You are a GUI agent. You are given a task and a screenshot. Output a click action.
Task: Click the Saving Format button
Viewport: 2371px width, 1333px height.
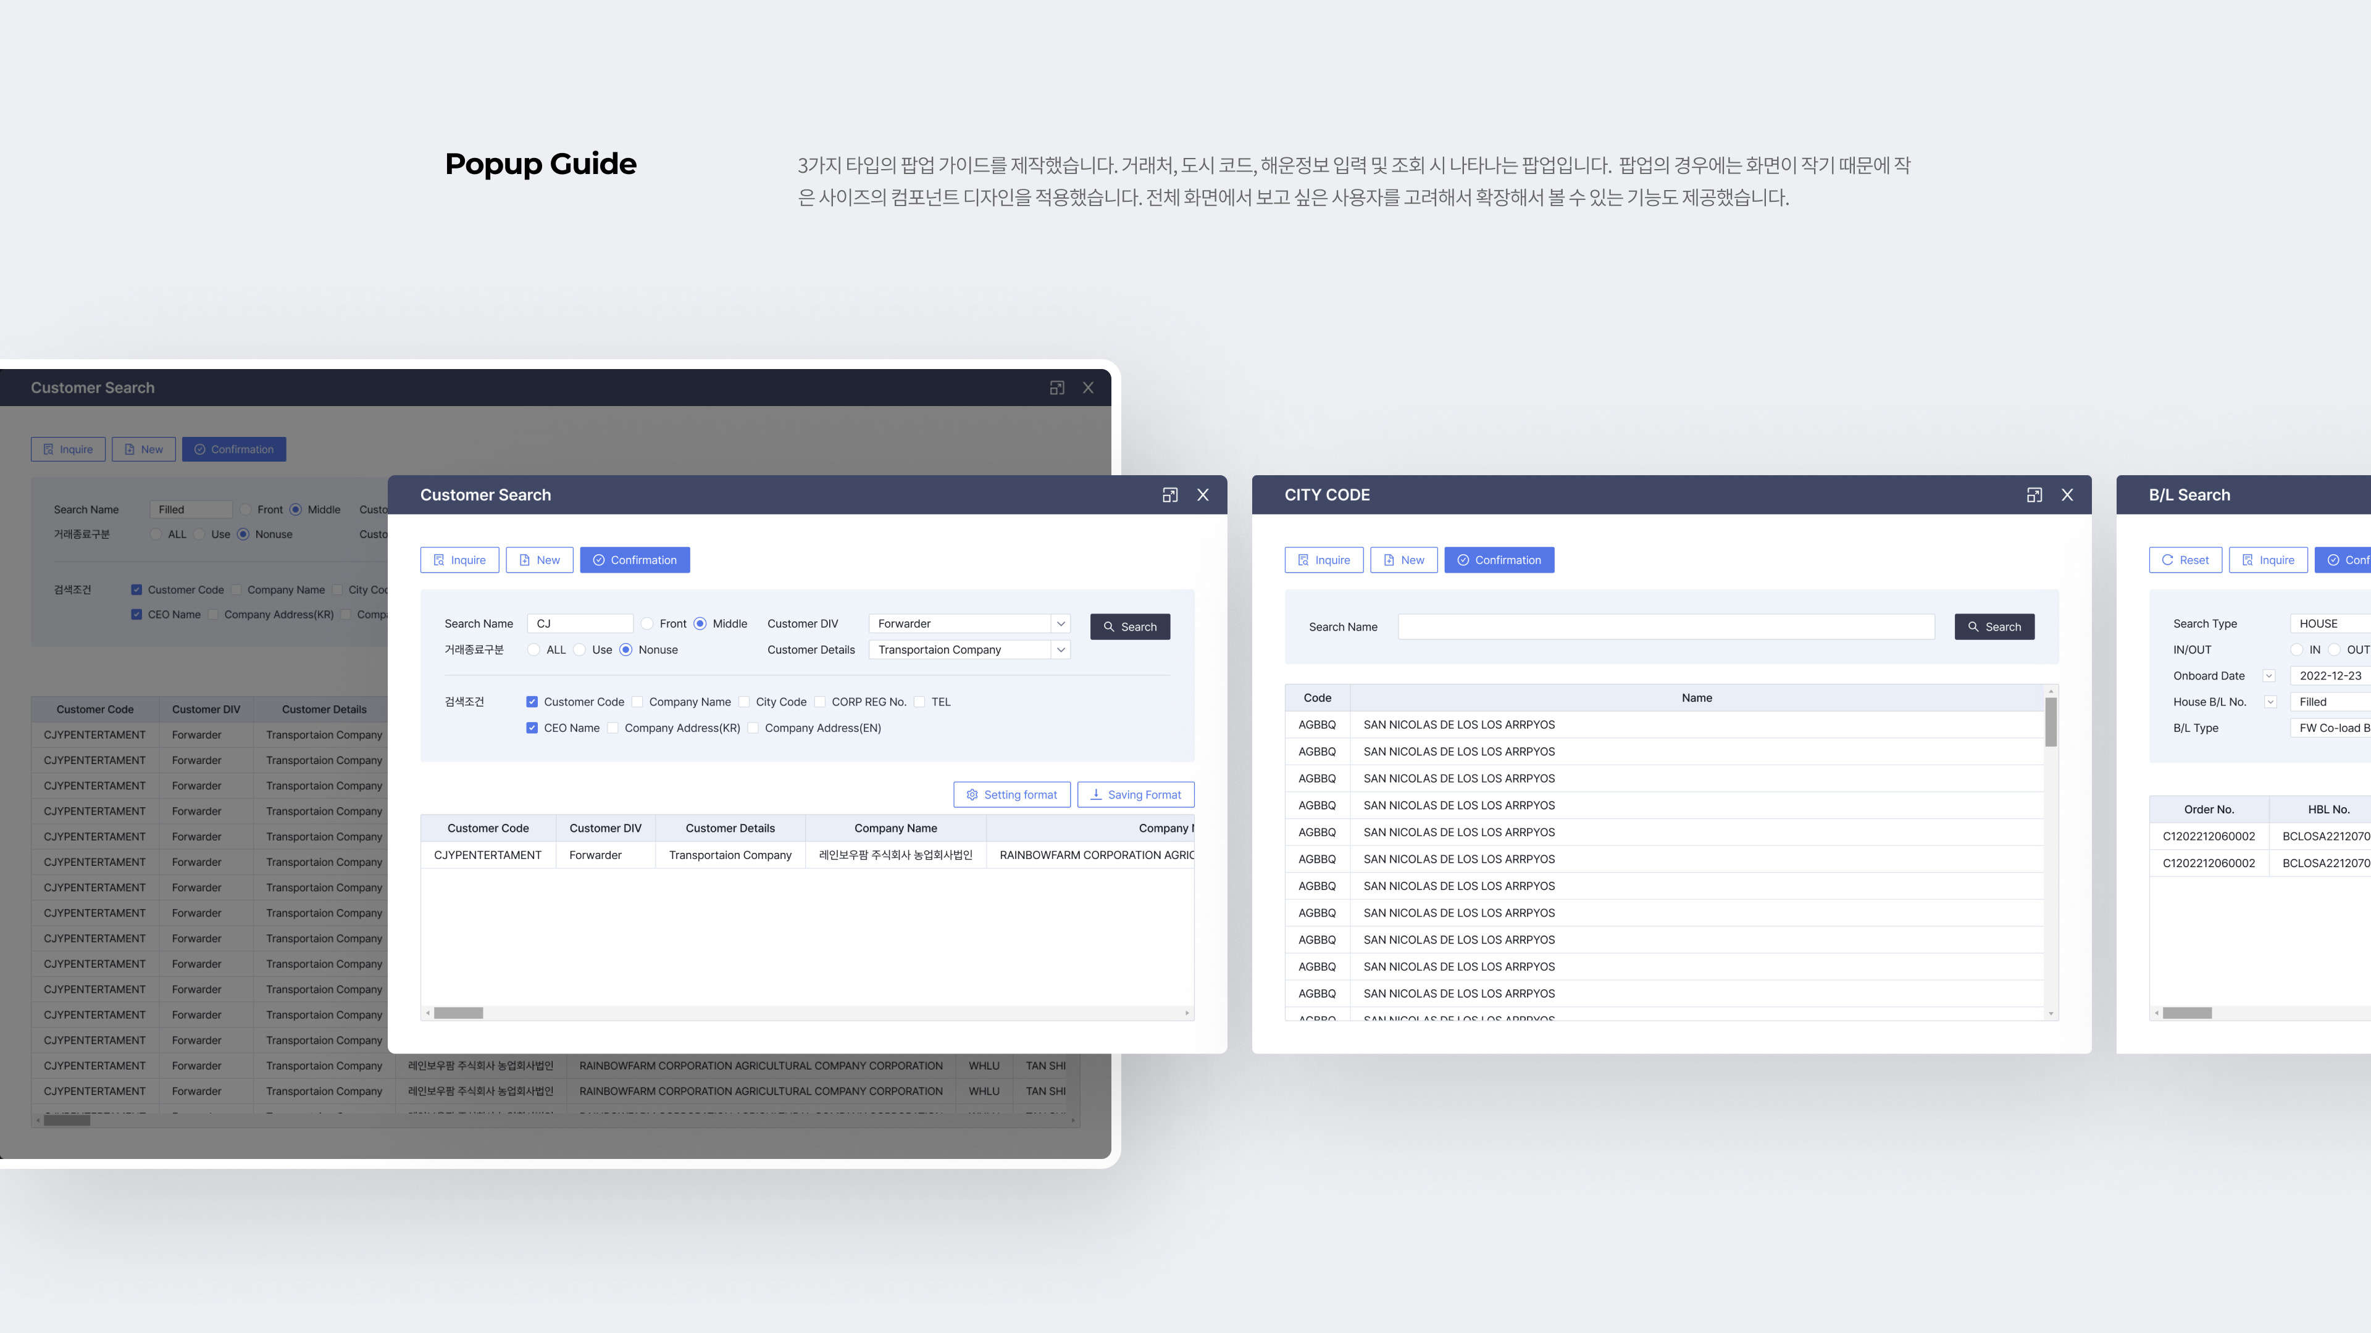tap(1136, 795)
